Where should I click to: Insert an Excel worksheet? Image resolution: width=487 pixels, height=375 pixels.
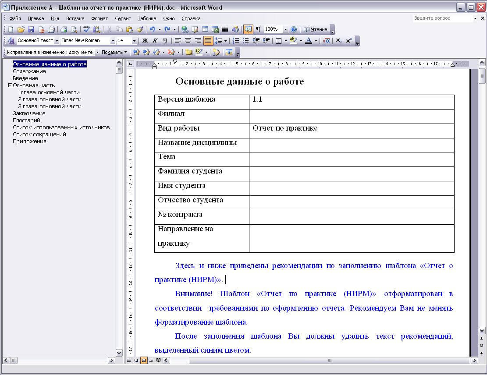click(215, 29)
